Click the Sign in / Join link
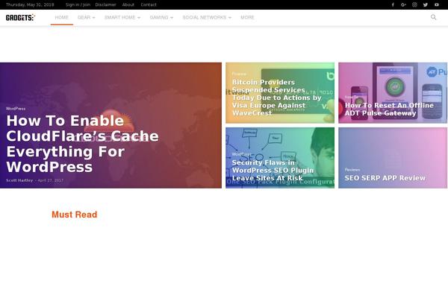Image resolution: width=448 pixels, height=298 pixels. pyautogui.click(x=78, y=4)
